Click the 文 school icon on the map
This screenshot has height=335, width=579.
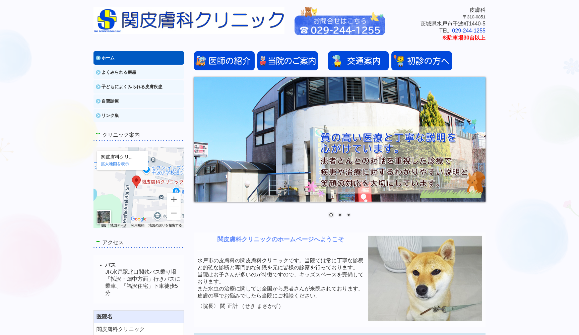click(x=157, y=215)
